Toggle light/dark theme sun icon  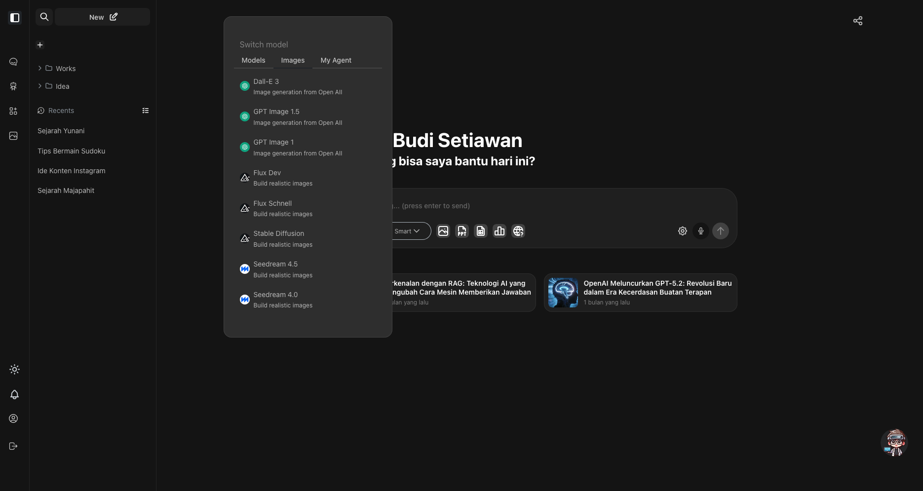coord(14,369)
